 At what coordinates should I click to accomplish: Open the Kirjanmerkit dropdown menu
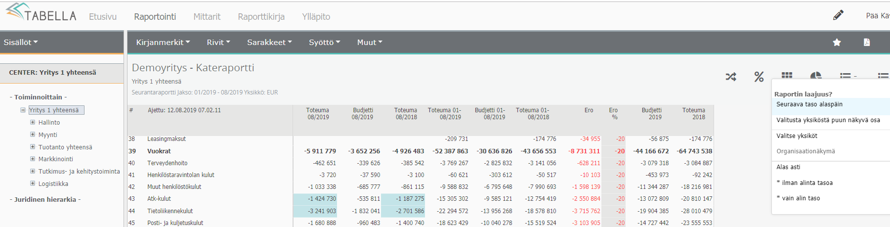[163, 43]
